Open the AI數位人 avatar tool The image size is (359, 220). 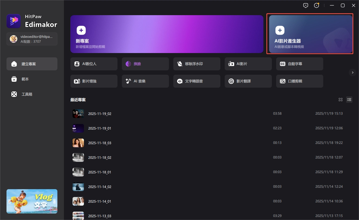click(94, 64)
